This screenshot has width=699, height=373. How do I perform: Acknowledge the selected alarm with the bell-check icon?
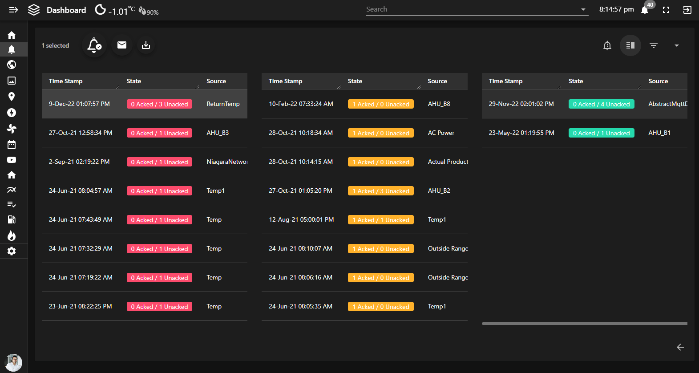(94, 45)
